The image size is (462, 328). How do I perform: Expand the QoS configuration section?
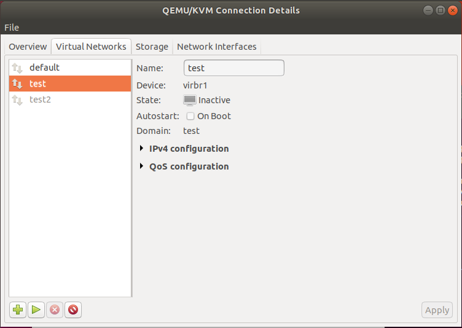[x=142, y=166]
